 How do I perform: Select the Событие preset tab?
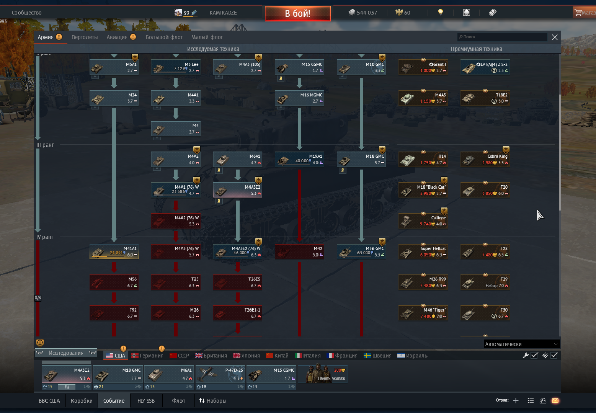click(x=114, y=401)
